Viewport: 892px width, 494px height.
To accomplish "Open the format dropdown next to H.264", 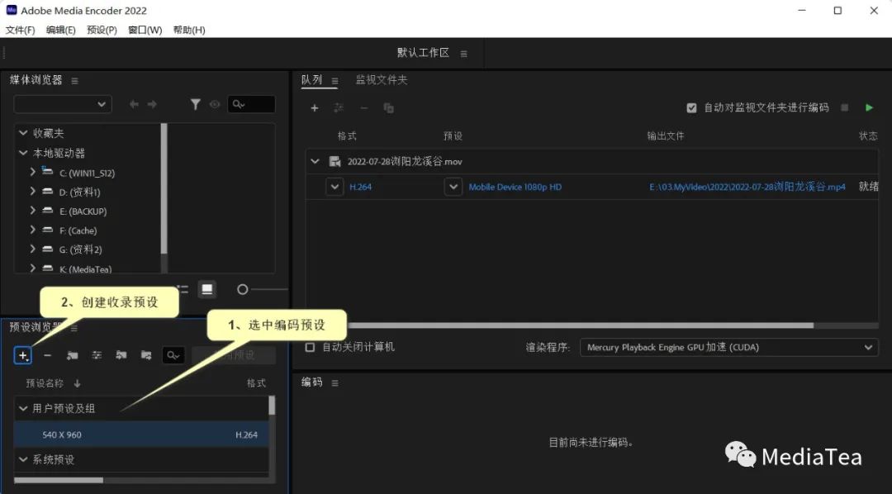I will (334, 187).
